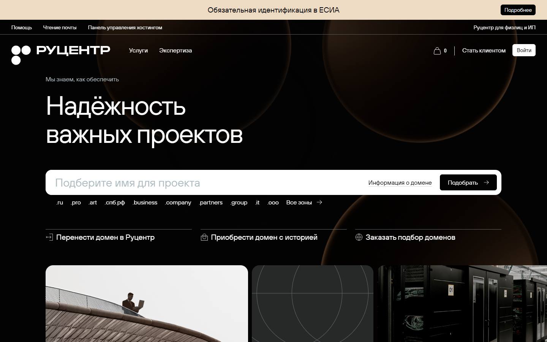
Task: Open the Экспертиза menu
Action: click(175, 51)
